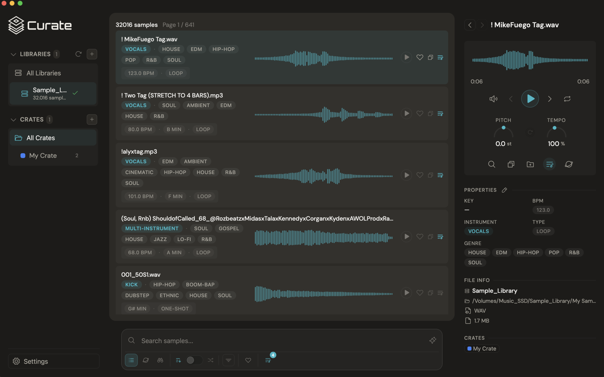
Task: Switch to binoculars discover view mode
Action: (160, 360)
